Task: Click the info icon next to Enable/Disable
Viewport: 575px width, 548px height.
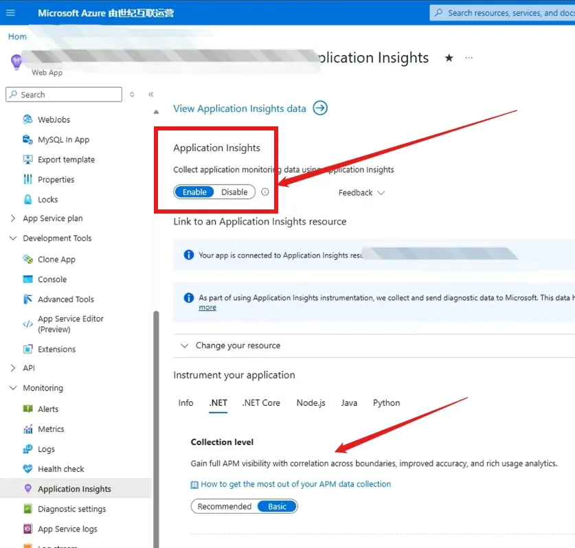Action: pos(264,192)
